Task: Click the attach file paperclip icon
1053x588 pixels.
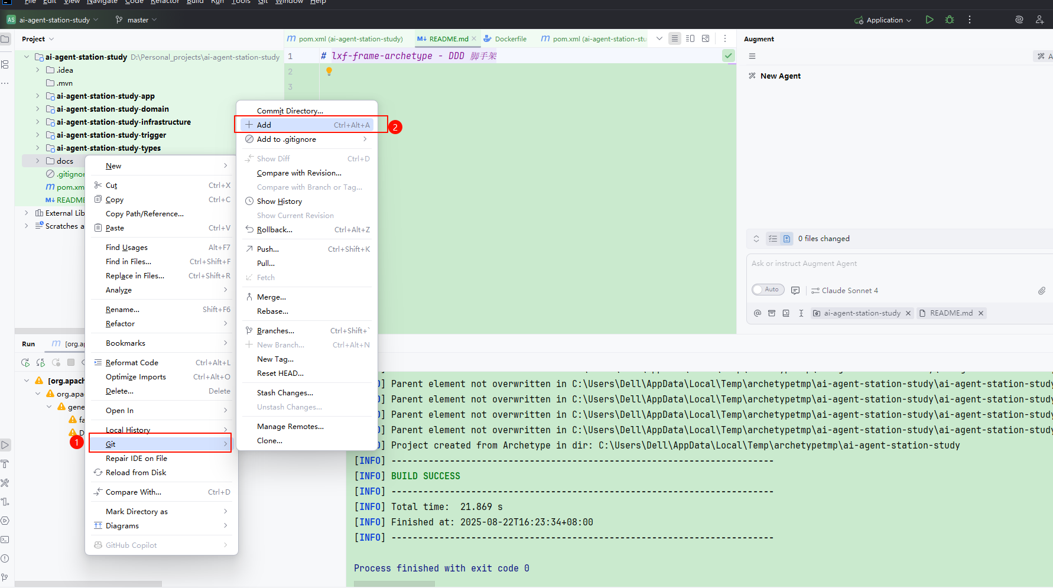Action: (x=1042, y=291)
